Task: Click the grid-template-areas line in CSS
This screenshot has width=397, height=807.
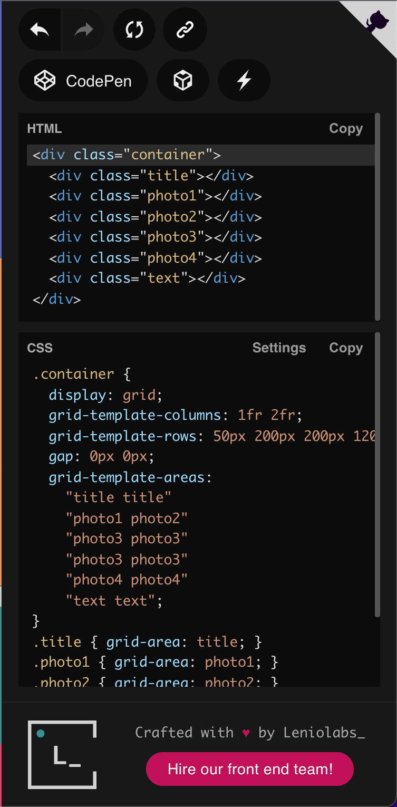Action: (130, 478)
